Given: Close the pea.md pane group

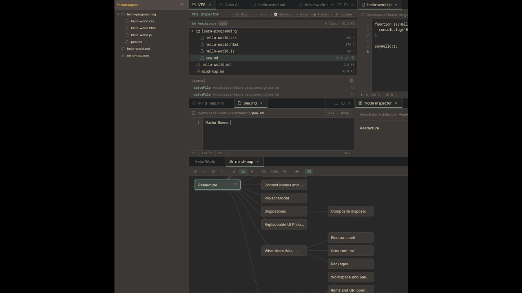Looking at the screenshot, I should click(x=349, y=103).
